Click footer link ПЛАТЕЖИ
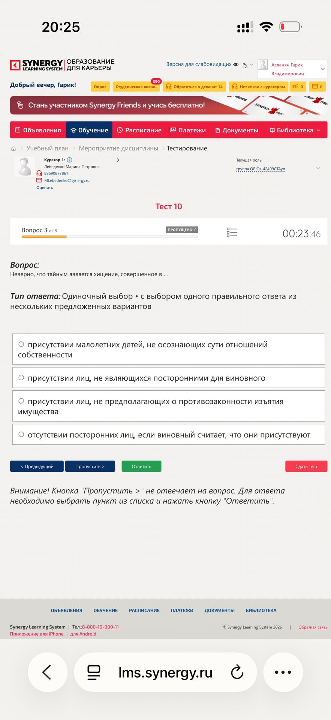This screenshot has width=331, height=720. [x=182, y=610]
